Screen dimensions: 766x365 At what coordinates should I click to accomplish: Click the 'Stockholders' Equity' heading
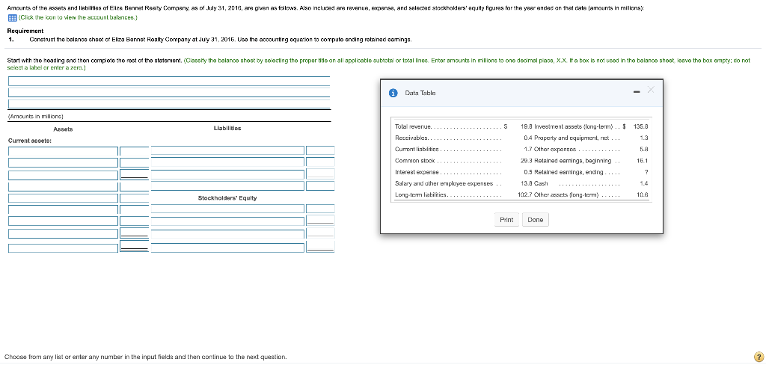(227, 198)
